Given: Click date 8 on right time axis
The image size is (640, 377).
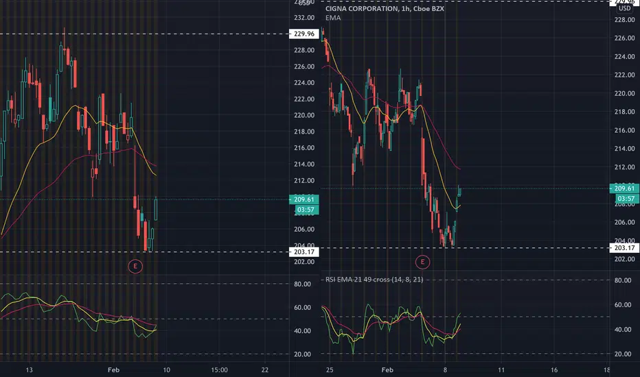Looking at the screenshot, I should (x=445, y=370).
